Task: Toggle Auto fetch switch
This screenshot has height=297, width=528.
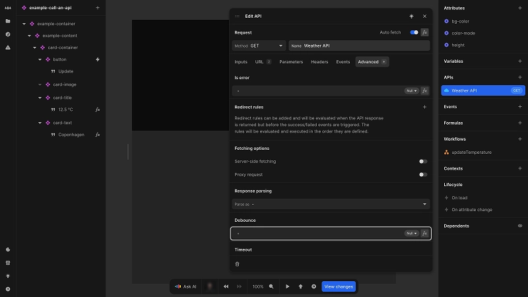Action: (x=414, y=32)
